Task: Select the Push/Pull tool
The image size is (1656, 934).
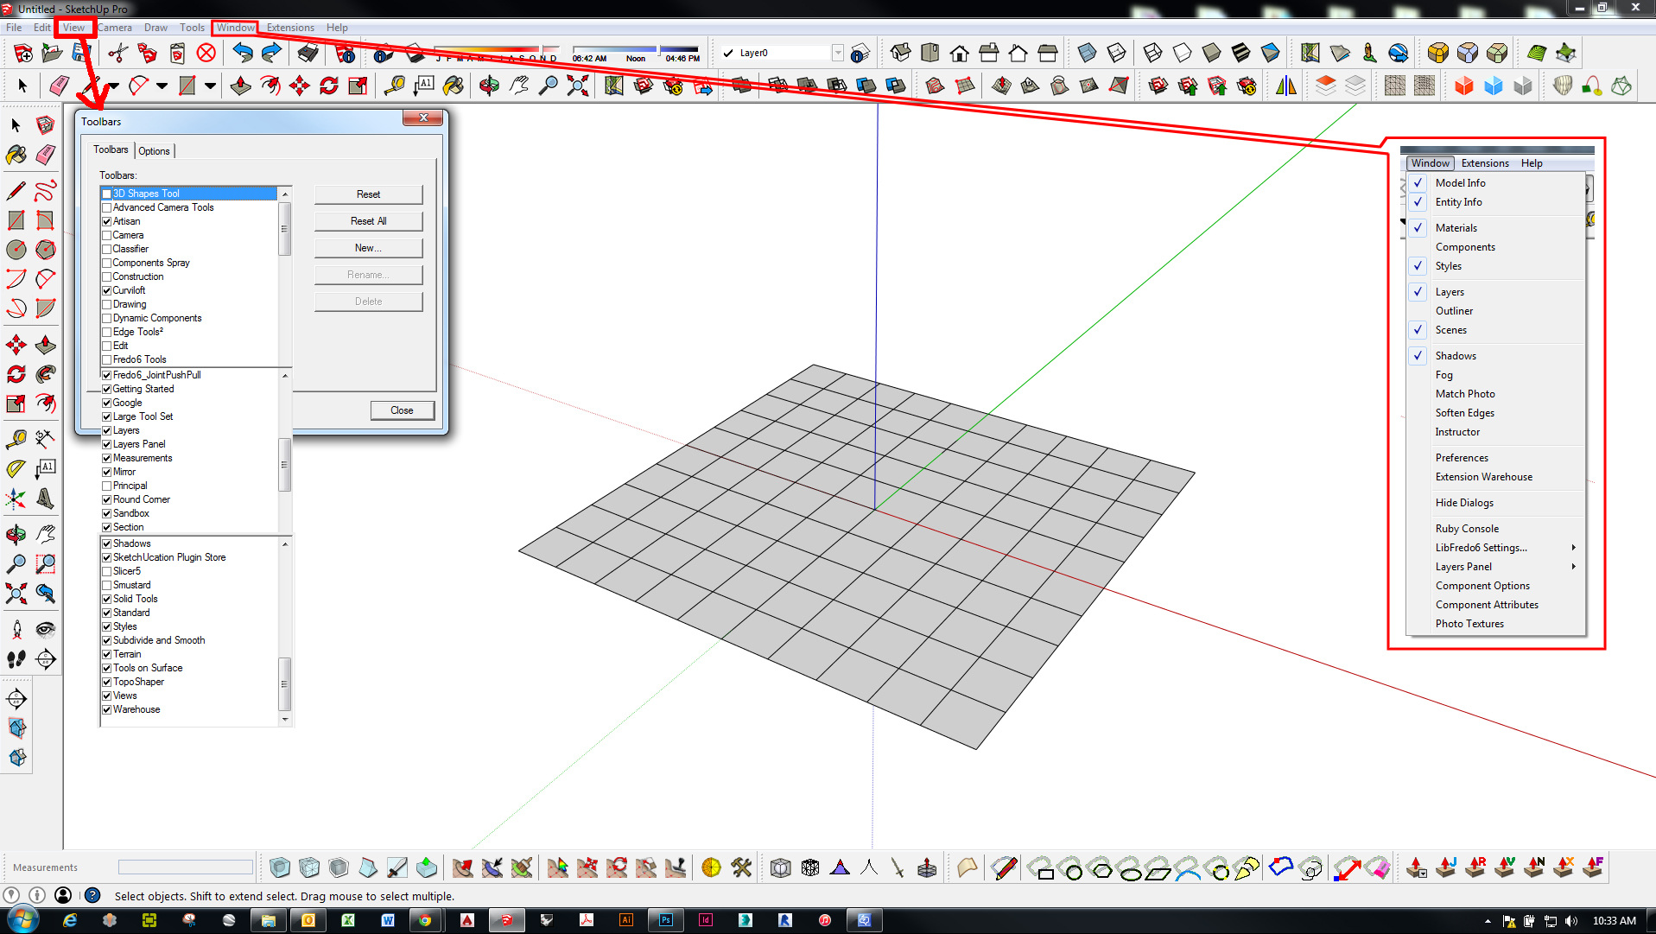Action: pos(241,86)
